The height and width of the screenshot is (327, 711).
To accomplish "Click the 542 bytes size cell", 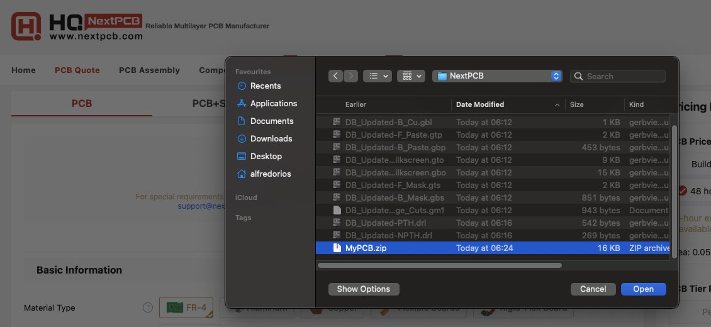I will (602, 223).
